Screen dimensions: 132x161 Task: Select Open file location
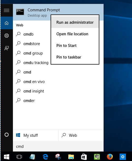(x=75, y=34)
